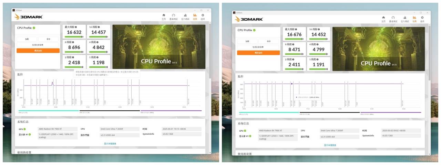
Task: Click the 4 842 score value
Action: (98, 47)
